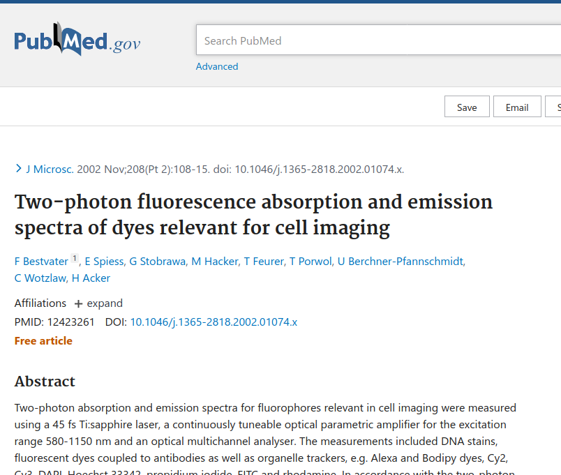561x475 pixels.
Task: Click the PubMed.gov logo
Action: (77, 39)
